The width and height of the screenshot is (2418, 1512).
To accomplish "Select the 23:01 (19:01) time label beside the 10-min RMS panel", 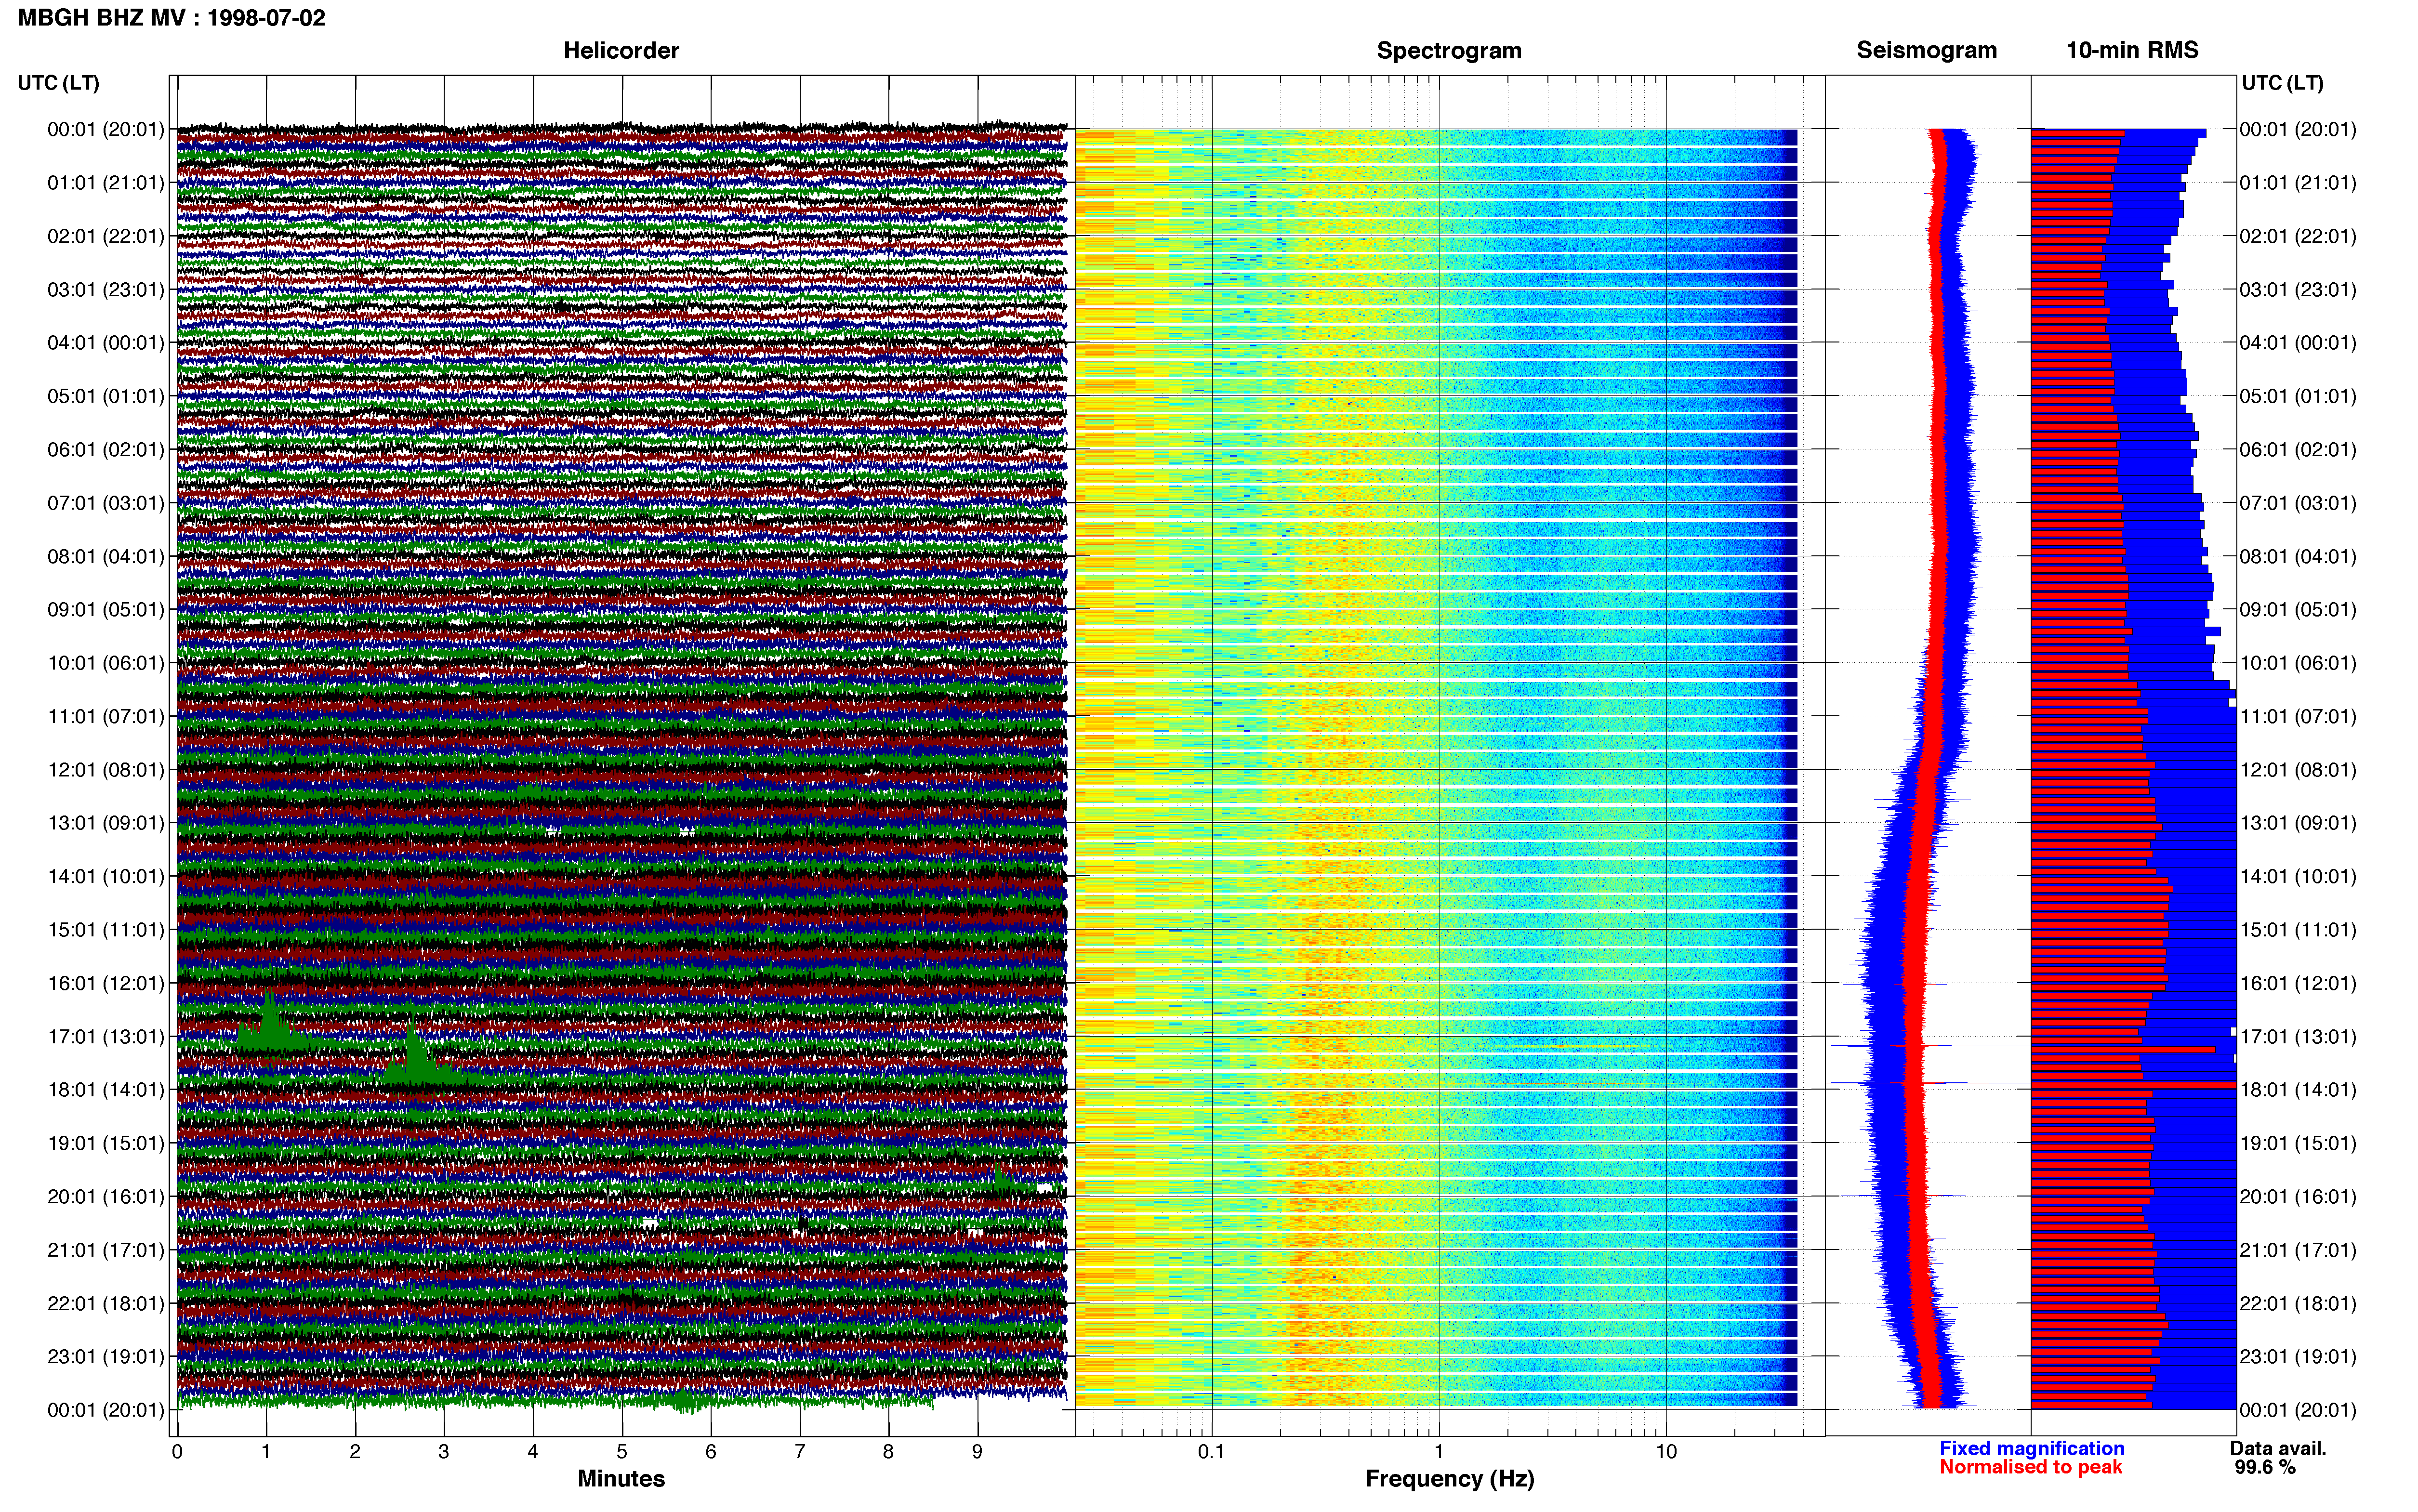I will click(2298, 1357).
